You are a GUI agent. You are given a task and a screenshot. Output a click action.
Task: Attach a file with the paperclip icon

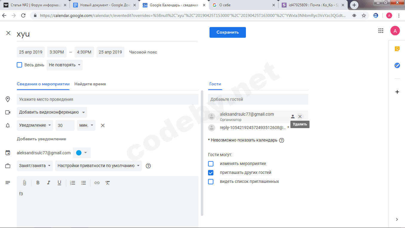[x=24, y=183]
